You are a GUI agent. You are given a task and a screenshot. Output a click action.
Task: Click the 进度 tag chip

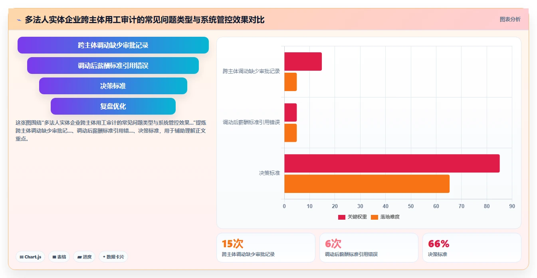[x=84, y=257]
